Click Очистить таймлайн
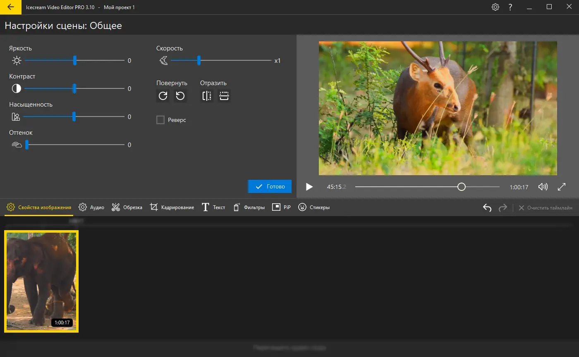The width and height of the screenshot is (579, 357). click(x=546, y=207)
